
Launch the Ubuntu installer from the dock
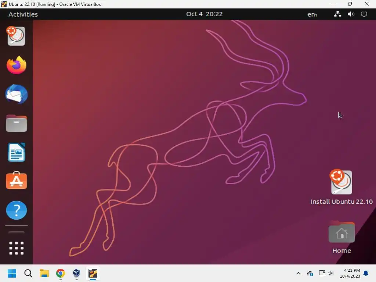coord(16,36)
